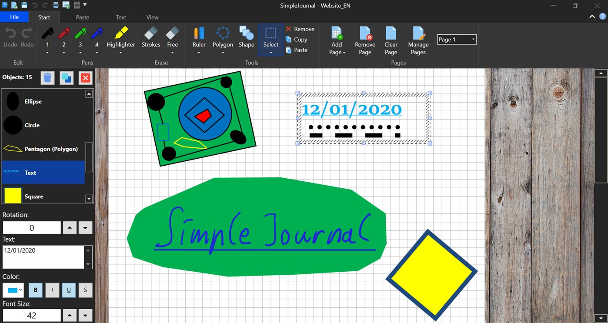Click the Undo button in the ribbon
The width and height of the screenshot is (608, 323).
click(x=10, y=37)
